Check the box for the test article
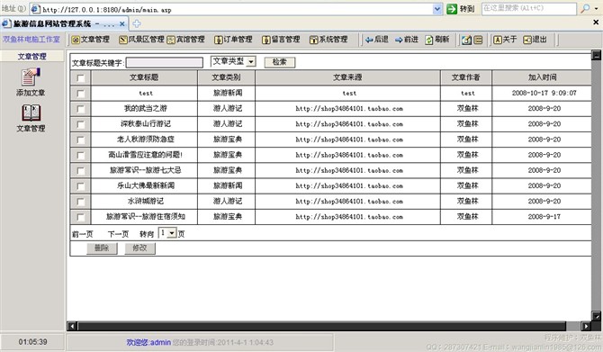 (x=80, y=94)
